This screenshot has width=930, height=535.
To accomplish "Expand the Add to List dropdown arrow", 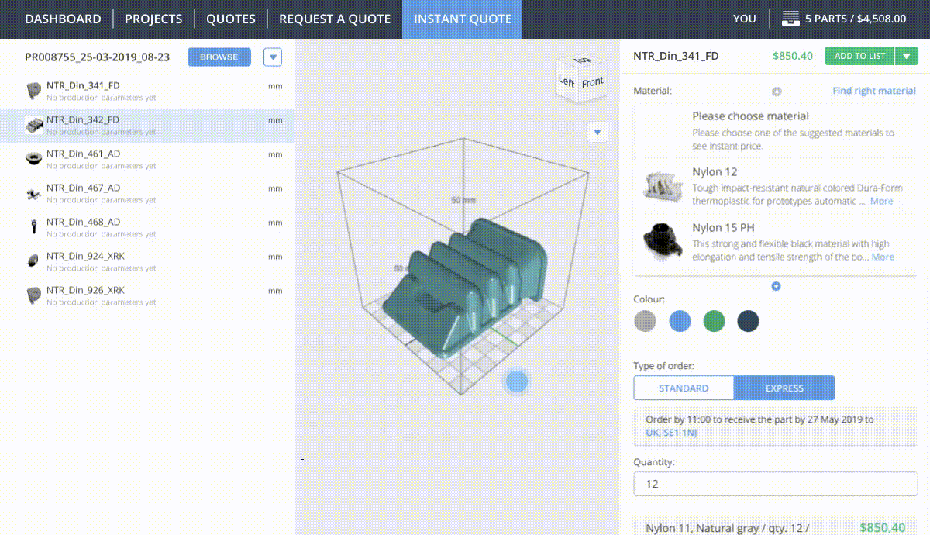I will coord(906,56).
